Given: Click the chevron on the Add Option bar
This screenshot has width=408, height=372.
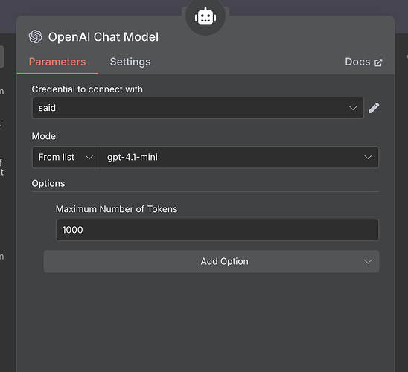Looking at the screenshot, I should [368, 262].
